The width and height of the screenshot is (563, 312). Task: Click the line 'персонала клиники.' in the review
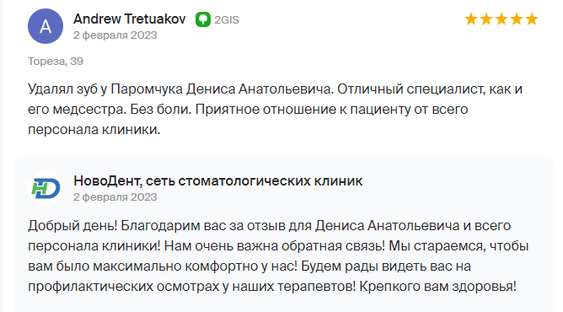[94, 130]
